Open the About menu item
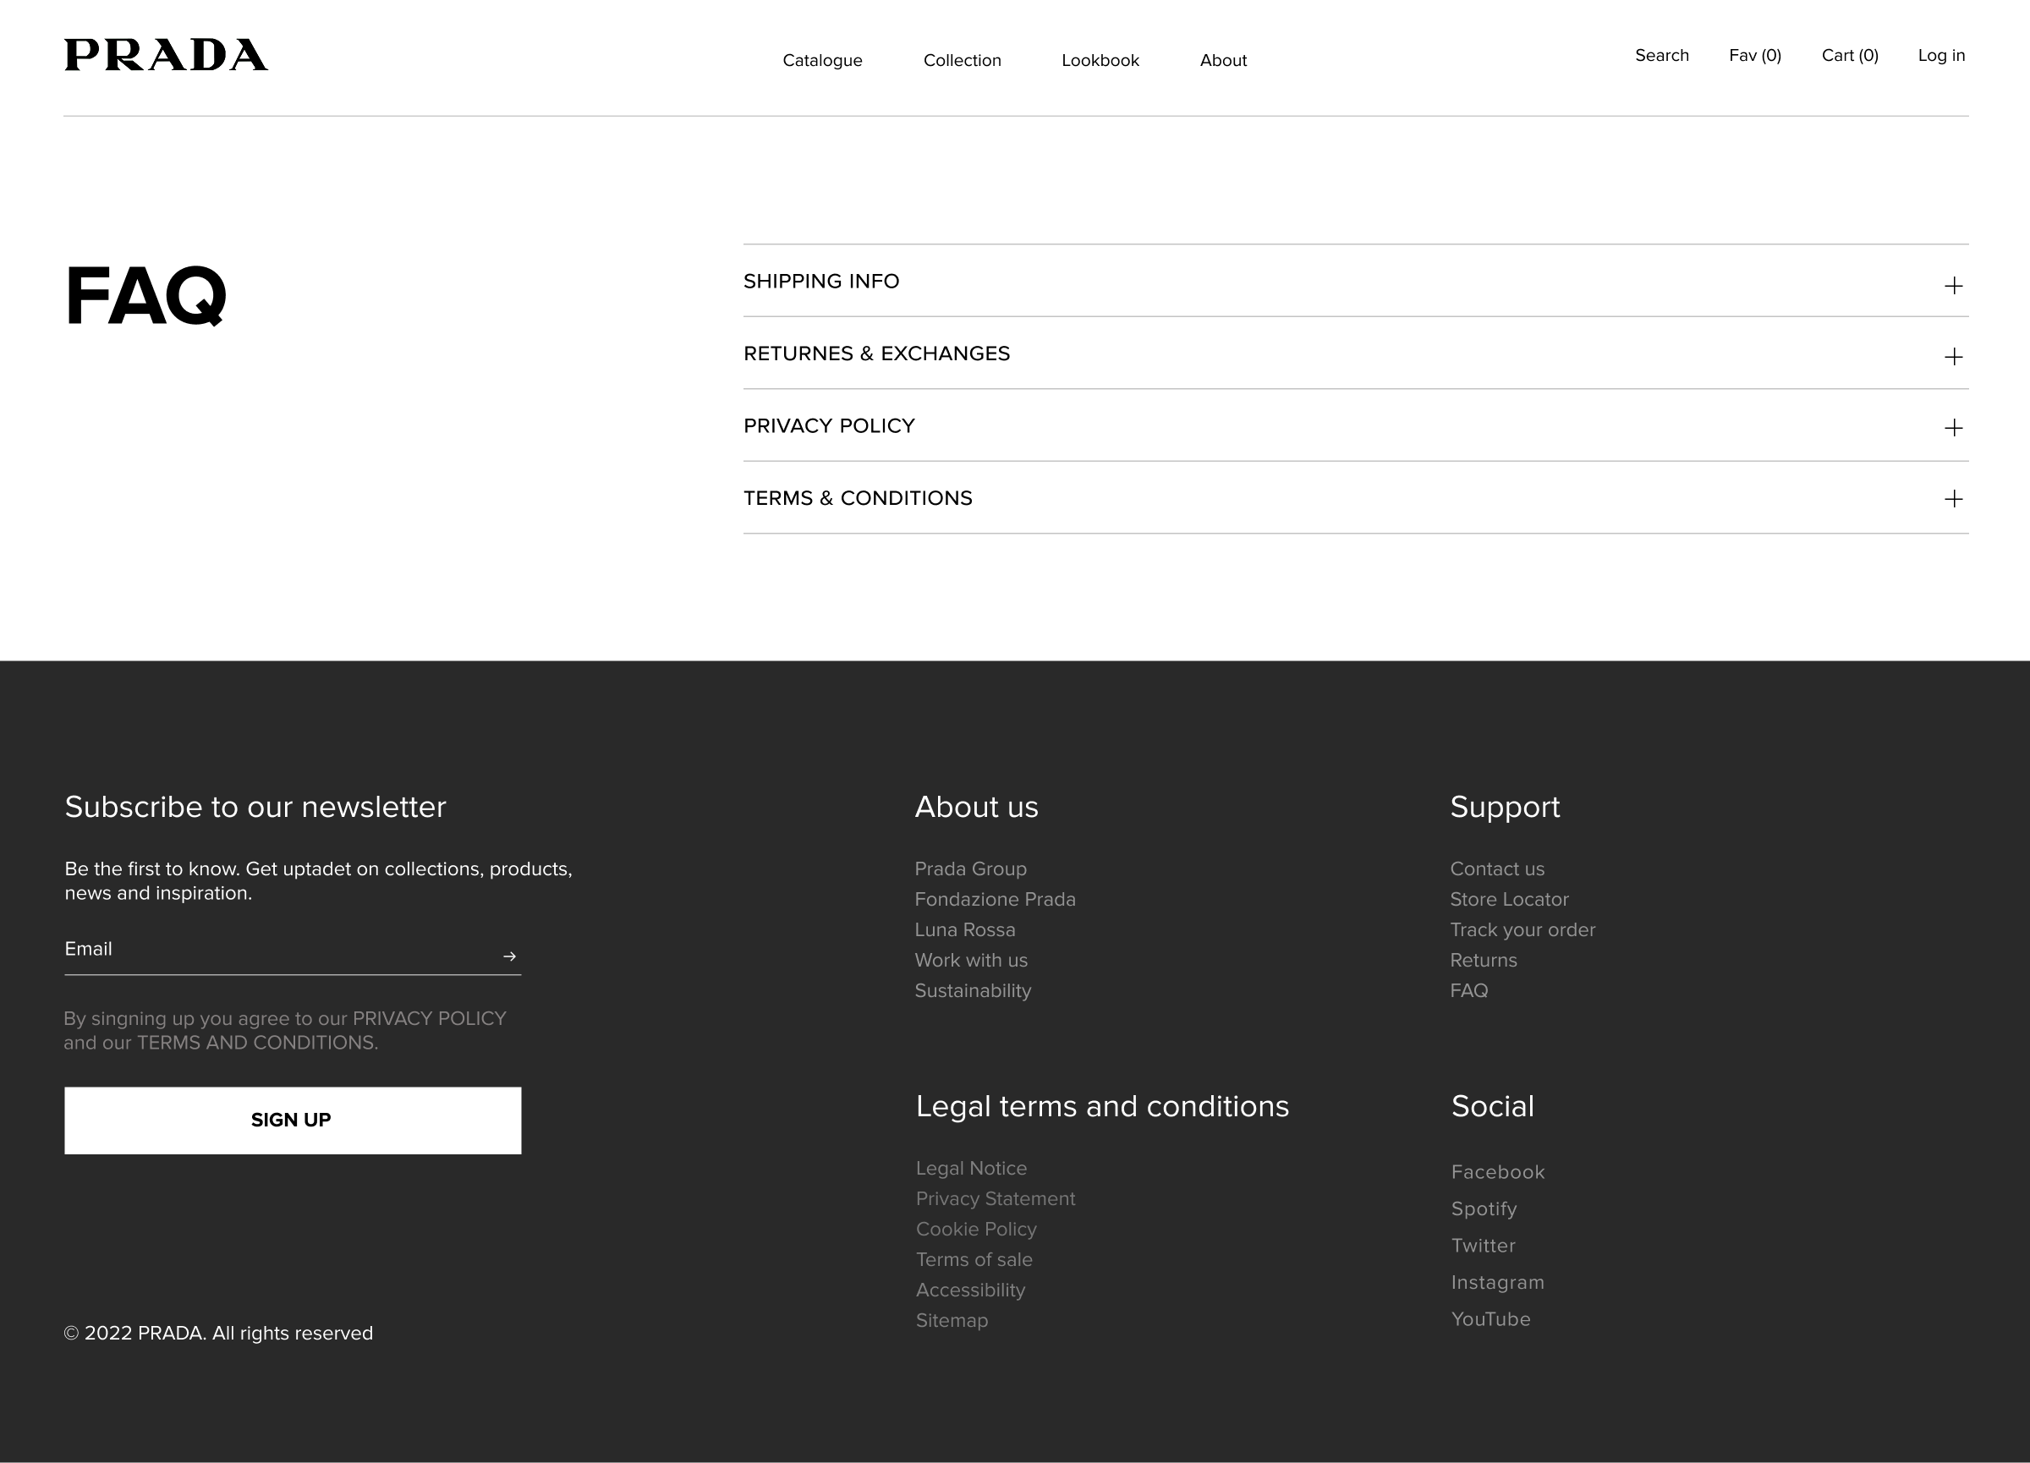This screenshot has width=2030, height=1463. tap(1224, 61)
